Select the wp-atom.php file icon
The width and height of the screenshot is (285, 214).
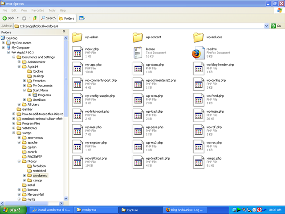point(138,68)
